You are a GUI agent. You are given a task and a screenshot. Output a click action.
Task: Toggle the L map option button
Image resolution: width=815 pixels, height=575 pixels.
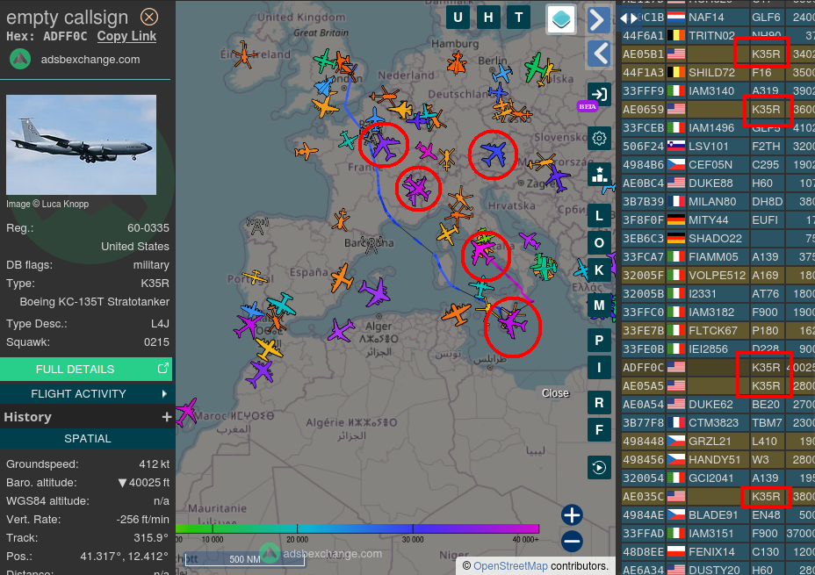[x=599, y=216]
